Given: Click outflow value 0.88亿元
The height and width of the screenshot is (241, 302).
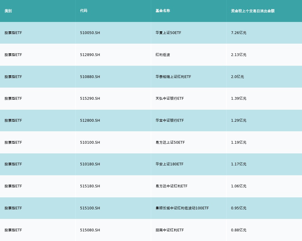Looking at the screenshot, I should point(239,230).
